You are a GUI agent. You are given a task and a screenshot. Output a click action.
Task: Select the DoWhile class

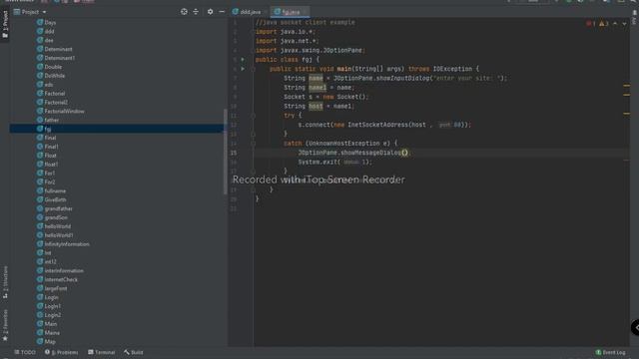click(x=51, y=76)
